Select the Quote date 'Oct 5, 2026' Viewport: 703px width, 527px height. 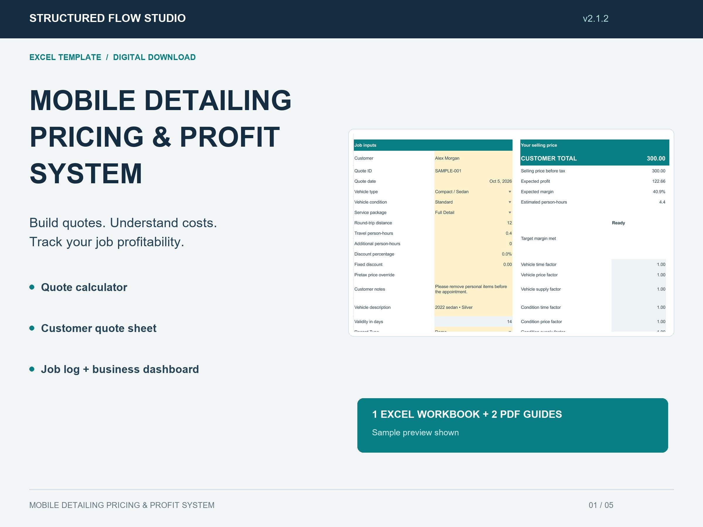[x=473, y=182]
